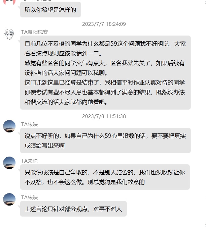The image size is (206, 228).
Task: Click TA朱映 name above '上述言论' message
Action: coord(30,197)
